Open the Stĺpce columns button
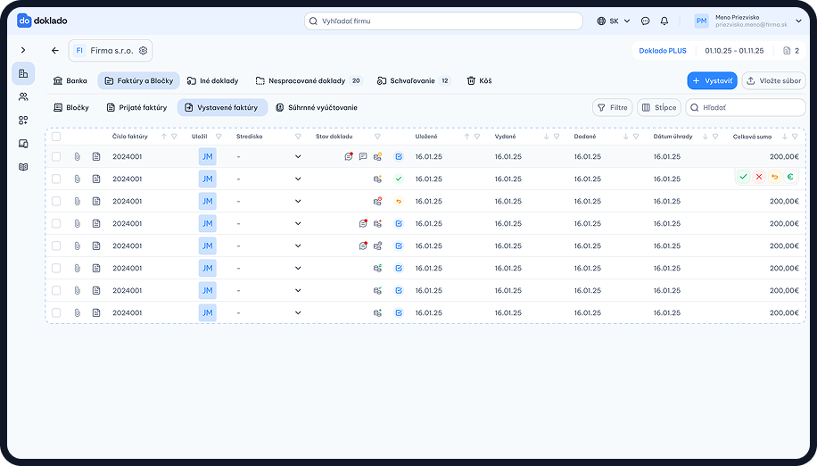 (x=659, y=107)
